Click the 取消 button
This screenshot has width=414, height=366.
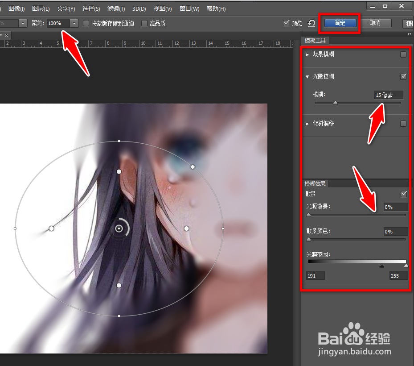pos(375,23)
